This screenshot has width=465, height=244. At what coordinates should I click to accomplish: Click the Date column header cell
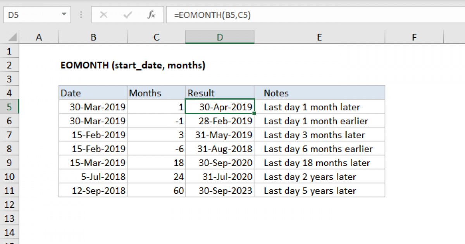pyautogui.click(x=93, y=93)
